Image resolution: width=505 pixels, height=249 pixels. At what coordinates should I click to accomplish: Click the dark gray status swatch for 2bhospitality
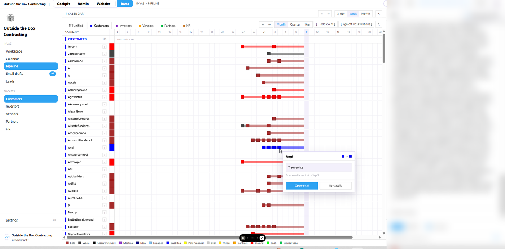(x=112, y=54)
